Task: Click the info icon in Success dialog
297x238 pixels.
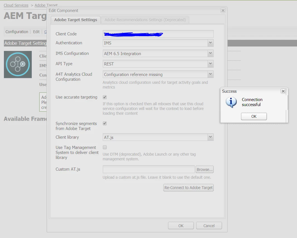Action: point(231,102)
